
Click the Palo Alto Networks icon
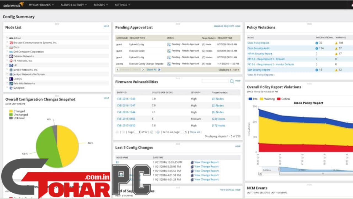(11, 83)
